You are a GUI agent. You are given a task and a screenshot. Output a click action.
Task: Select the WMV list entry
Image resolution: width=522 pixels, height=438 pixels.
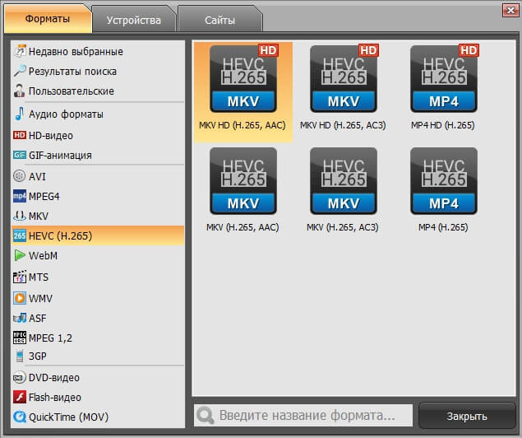pyautogui.click(x=98, y=298)
